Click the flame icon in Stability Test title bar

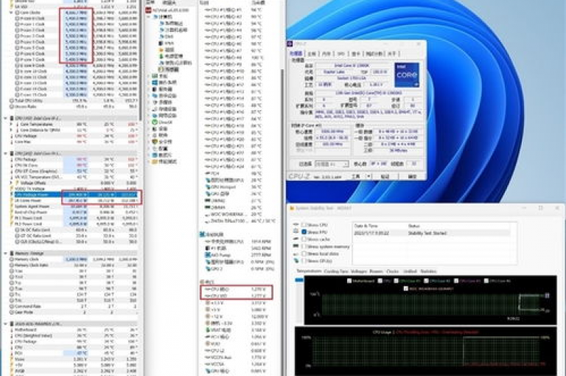tap(292, 209)
